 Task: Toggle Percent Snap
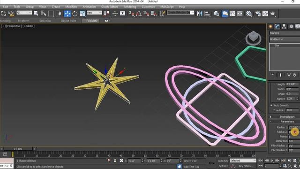click(x=146, y=14)
